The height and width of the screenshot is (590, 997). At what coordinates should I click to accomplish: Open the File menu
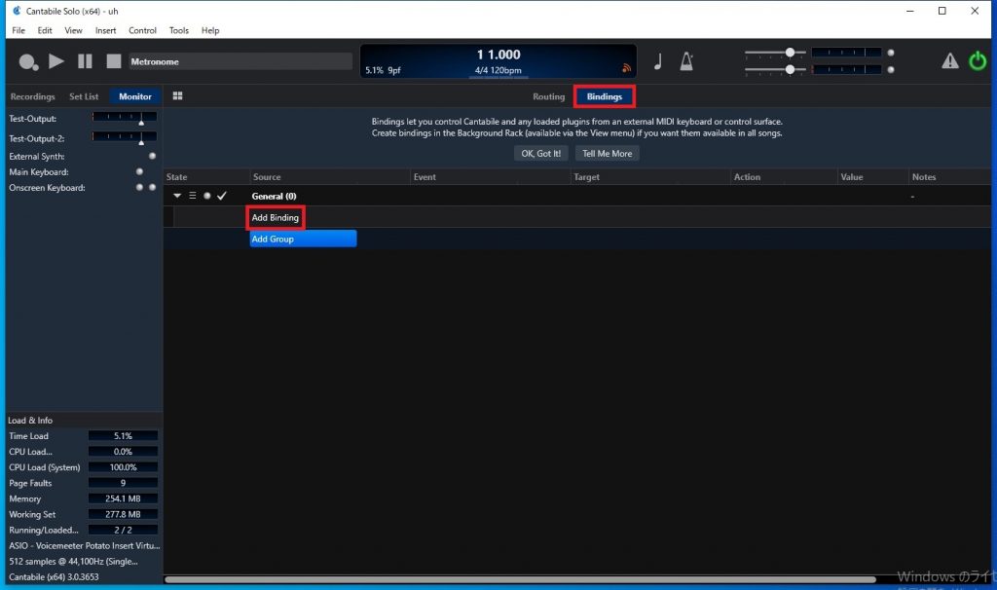18,30
